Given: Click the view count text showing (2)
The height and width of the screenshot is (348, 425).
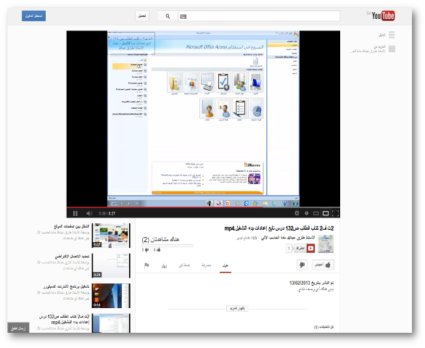Looking at the screenshot, I should [x=160, y=239].
